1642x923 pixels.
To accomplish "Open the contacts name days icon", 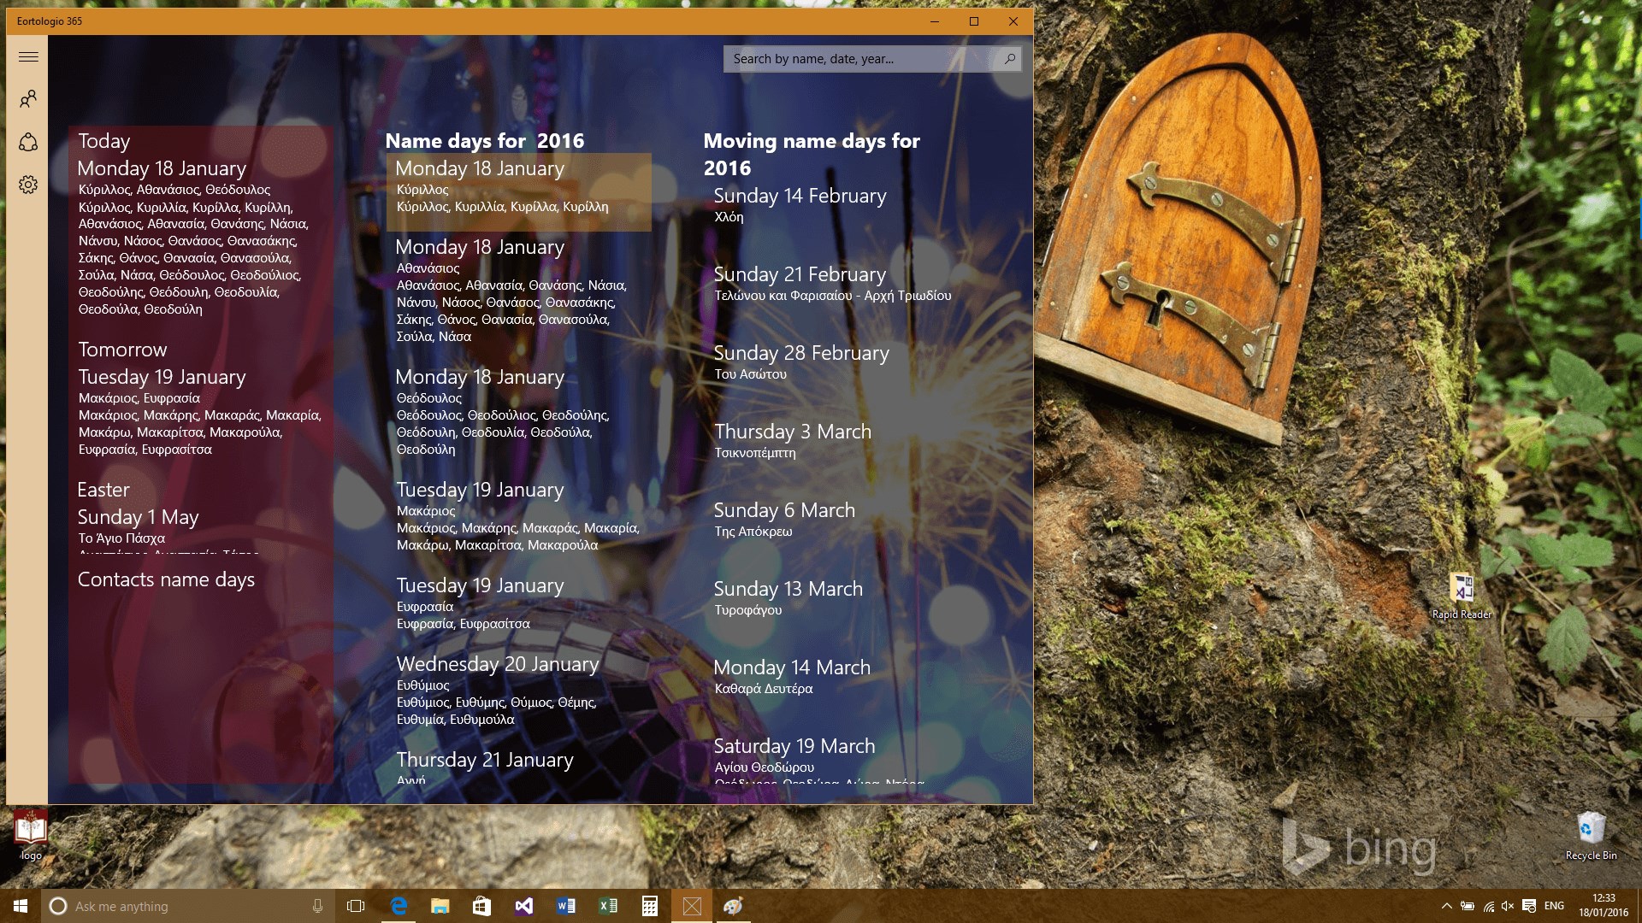I will (x=28, y=99).
